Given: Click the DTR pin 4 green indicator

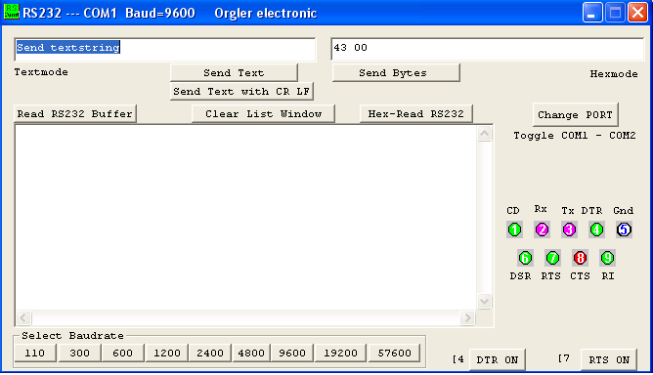Looking at the screenshot, I should coord(596,229).
